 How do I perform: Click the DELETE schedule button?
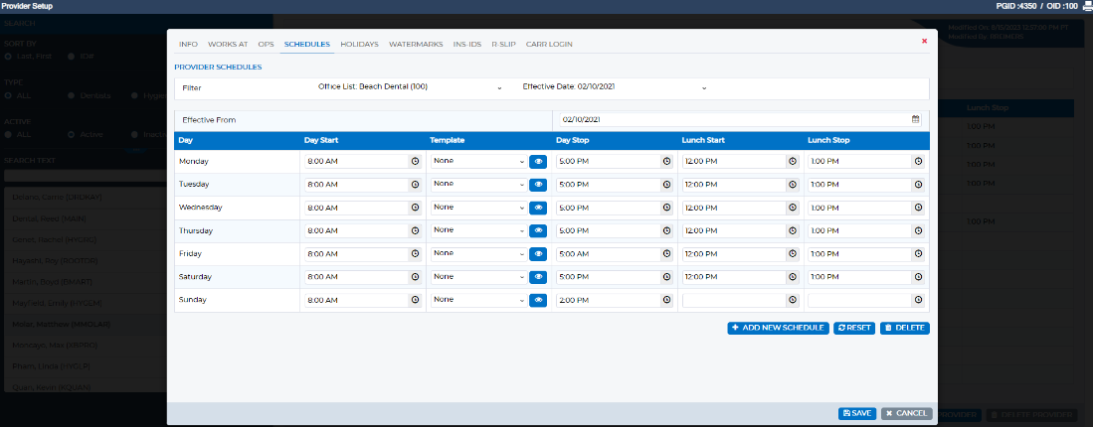click(905, 328)
